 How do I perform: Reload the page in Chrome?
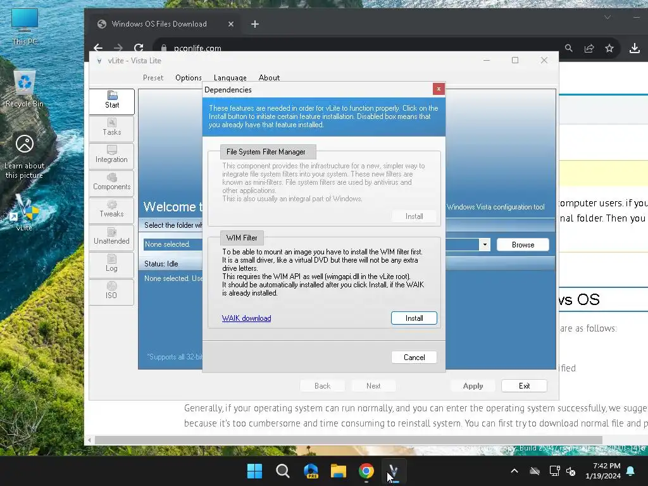point(139,48)
